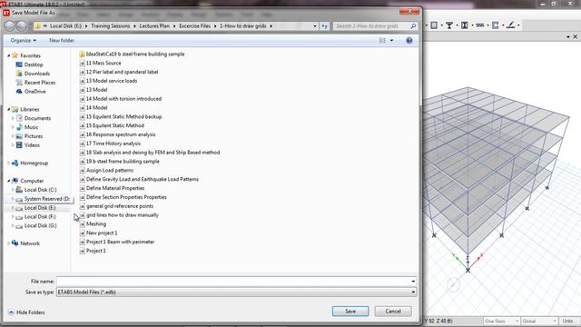Image resolution: width=581 pixels, height=327 pixels.
Task: Click the ETABS logo in dialog title bar
Action: 6,13
